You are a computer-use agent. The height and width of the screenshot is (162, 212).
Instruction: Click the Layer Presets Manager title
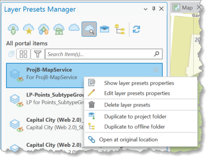[x=40, y=9]
